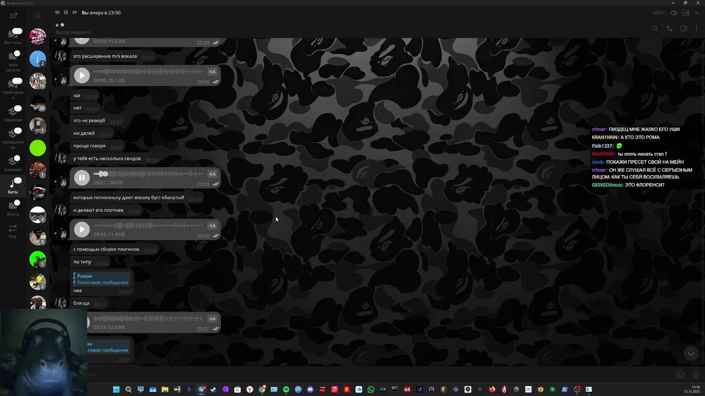Click message 'это расширение m/s вокала'
Viewport: 705px width, 396px height.
tap(105, 56)
